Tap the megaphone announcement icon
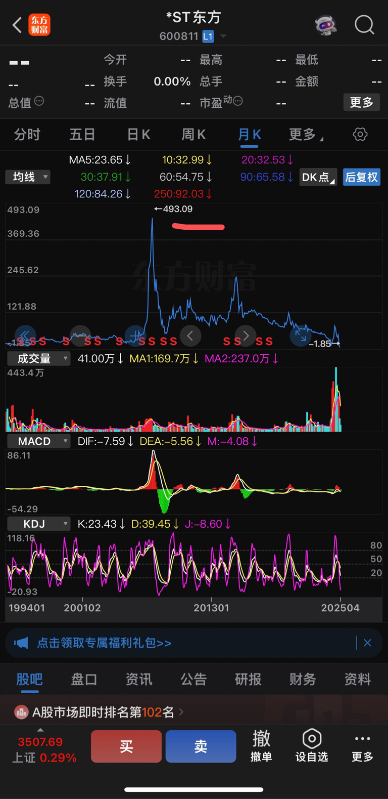This screenshot has height=799, width=388. click(x=21, y=643)
